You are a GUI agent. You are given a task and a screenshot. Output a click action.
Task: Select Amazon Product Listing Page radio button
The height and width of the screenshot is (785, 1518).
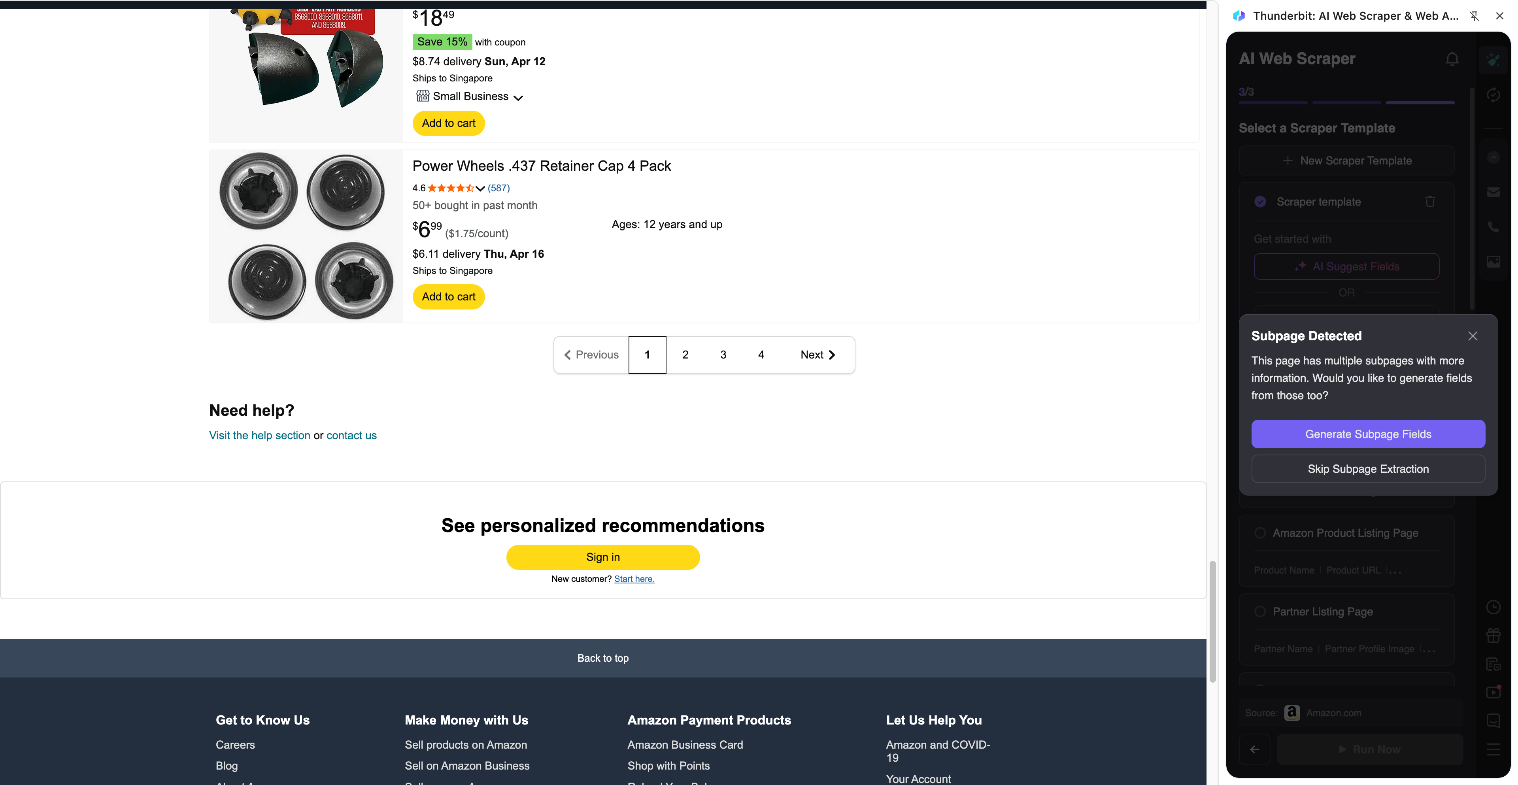[x=1260, y=533]
